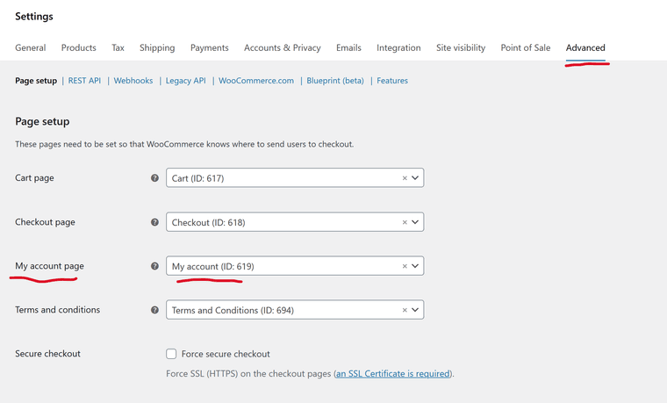Click help icon beside Checkout page
Image resolution: width=667 pixels, height=403 pixels.
155,222
